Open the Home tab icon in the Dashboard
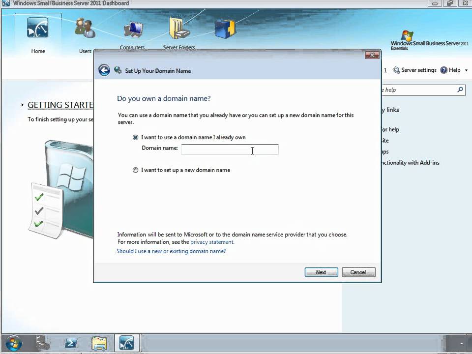 pos(38,28)
